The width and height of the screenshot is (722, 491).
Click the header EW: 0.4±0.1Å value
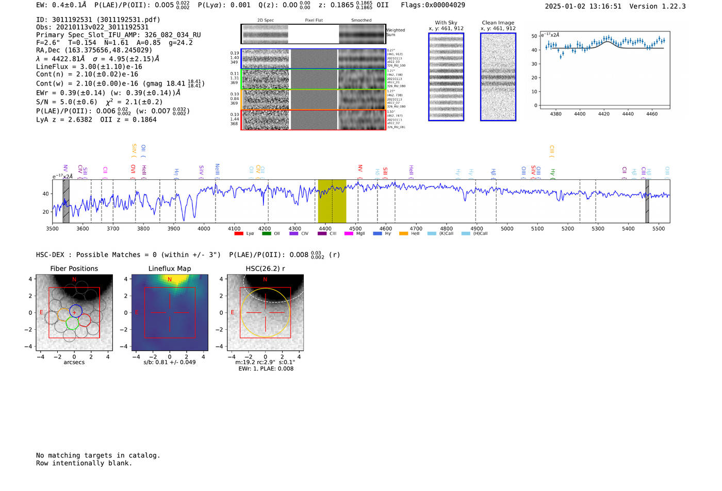click(61, 5)
